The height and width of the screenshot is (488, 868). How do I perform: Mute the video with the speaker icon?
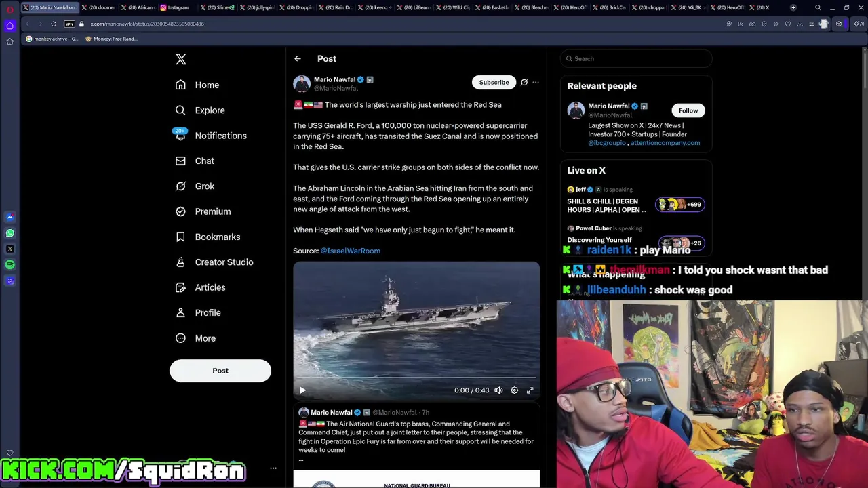pyautogui.click(x=498, y=390)
